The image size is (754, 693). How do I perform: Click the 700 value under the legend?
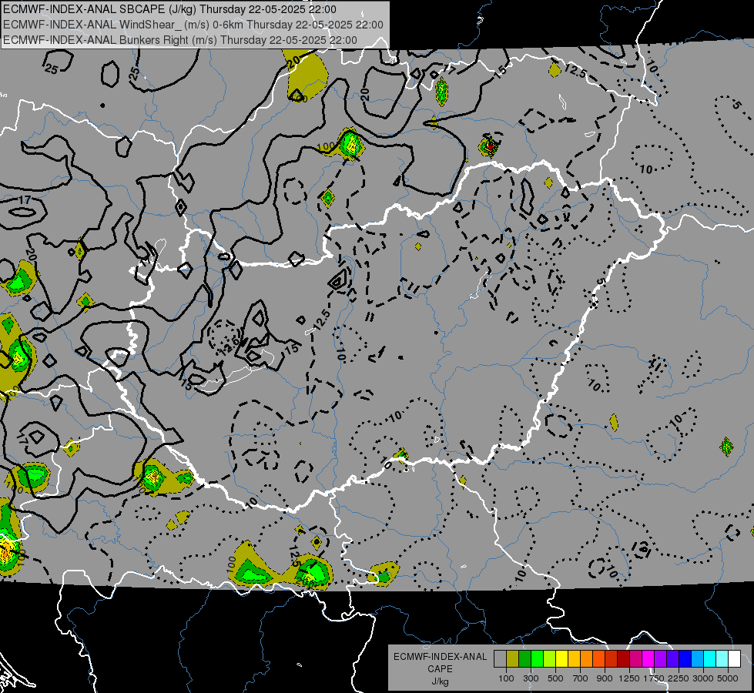click(x=580, y=678)
